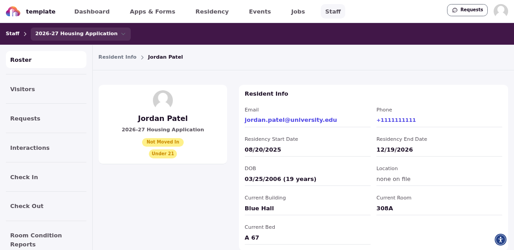Screen dimensions: 514x250
Task: Click the current building Blue Hall
Action: point(259,208)
